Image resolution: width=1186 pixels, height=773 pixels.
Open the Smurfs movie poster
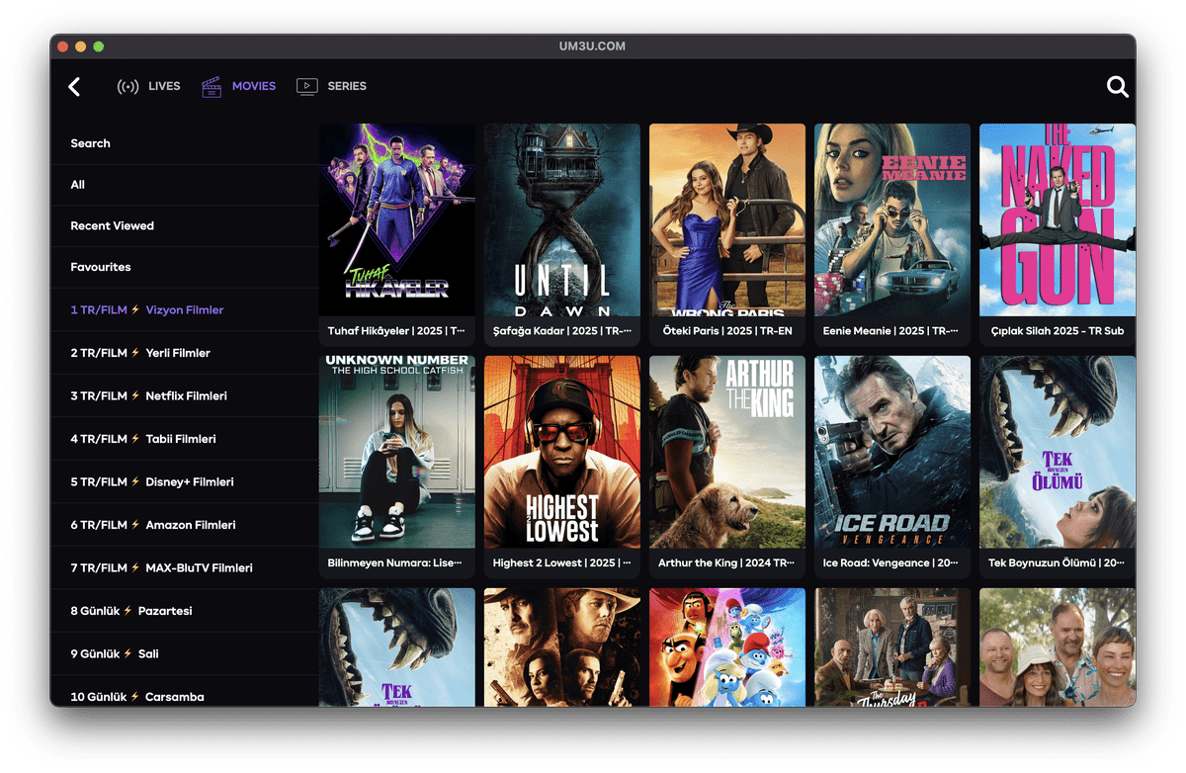pyautogui.click(x=727, y=647)
